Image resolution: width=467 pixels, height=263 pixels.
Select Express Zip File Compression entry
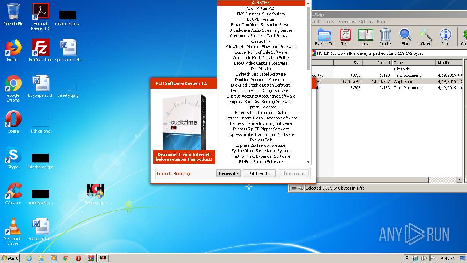(x=261, y=145)
